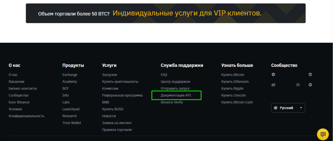The image size is (333, 141).
Task: Open the Конфиденциальность link
Action: [27, 116]
